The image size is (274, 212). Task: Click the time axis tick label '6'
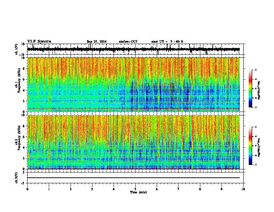157,189
